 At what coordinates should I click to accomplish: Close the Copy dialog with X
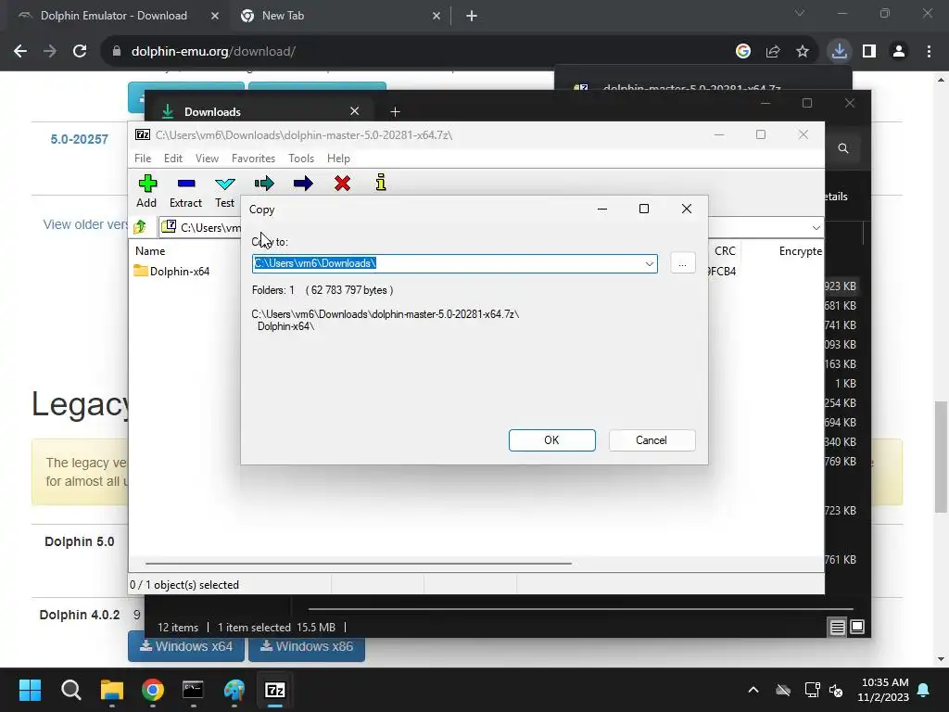click(687, 209)
